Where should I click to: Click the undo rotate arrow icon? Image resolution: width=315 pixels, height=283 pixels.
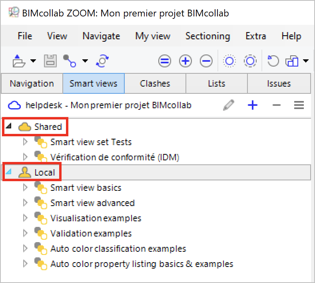tap(273, 61)
